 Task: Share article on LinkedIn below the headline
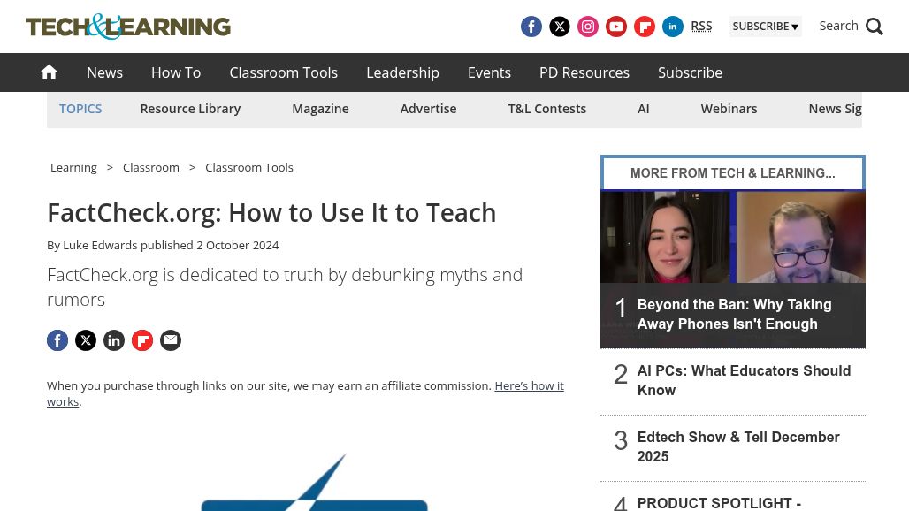(x=114, y=340)
